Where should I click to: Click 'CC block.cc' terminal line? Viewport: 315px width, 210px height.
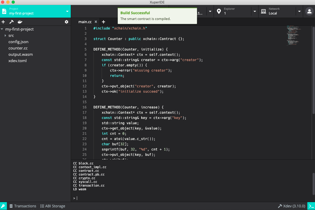click(x=83, y=163)
